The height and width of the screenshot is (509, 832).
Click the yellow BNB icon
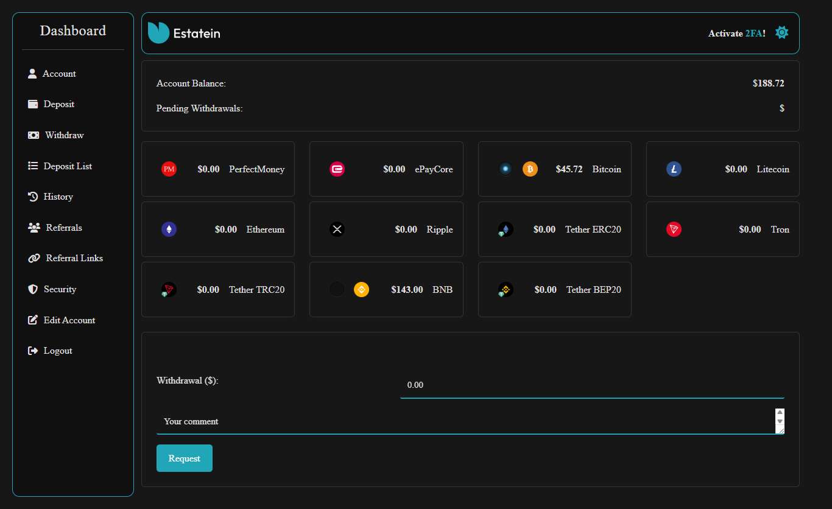point(361,290)
